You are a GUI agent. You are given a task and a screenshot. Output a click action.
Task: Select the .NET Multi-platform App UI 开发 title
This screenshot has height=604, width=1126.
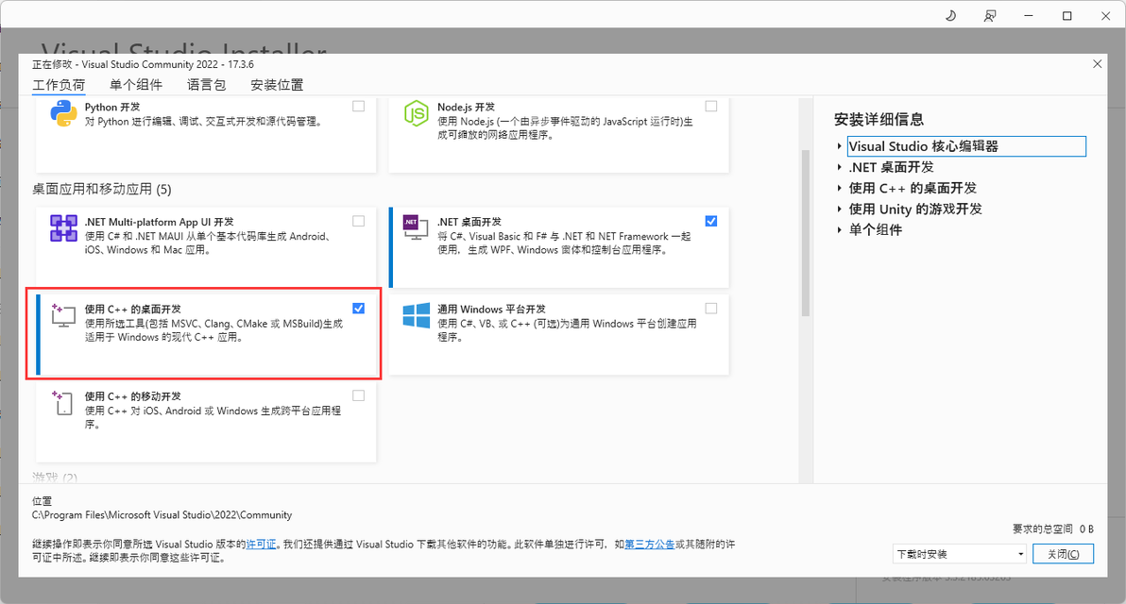[x=159, y=222]
